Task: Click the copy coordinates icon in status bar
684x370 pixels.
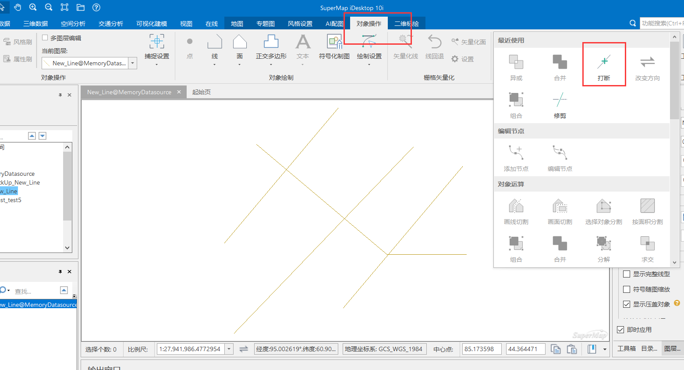Action: click(x=556, y=349)
